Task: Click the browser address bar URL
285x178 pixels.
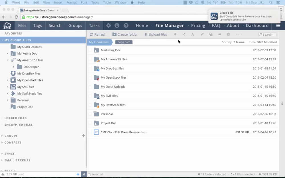Action: point(60,17)
